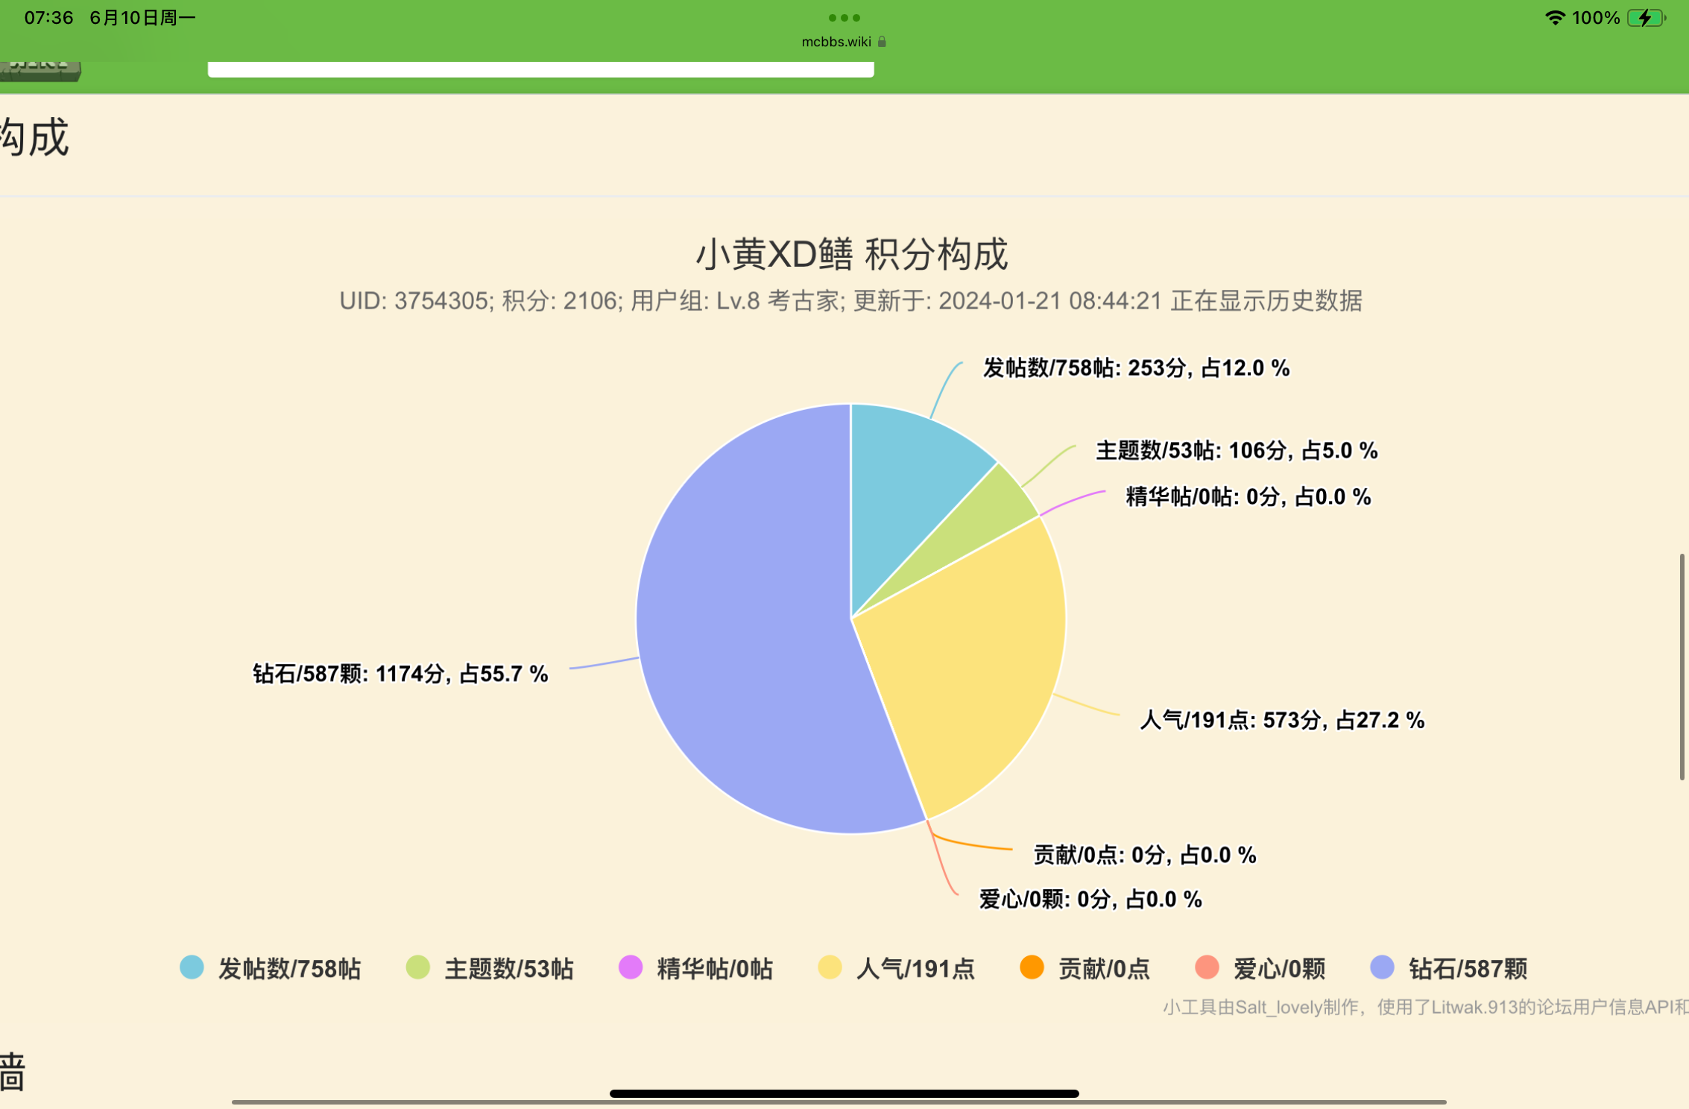Focus the white search field in the header
Image resolution: width=1689 pixels, height=1109 pixels.
[540, 69]
